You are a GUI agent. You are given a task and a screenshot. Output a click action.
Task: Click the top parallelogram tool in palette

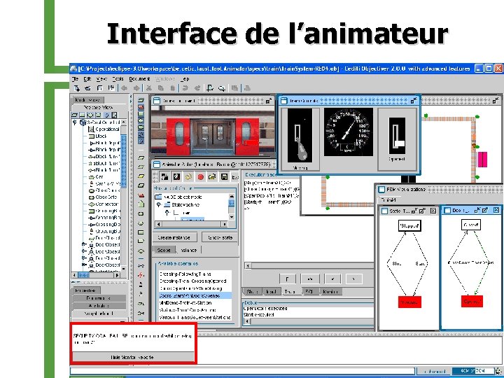141,100
